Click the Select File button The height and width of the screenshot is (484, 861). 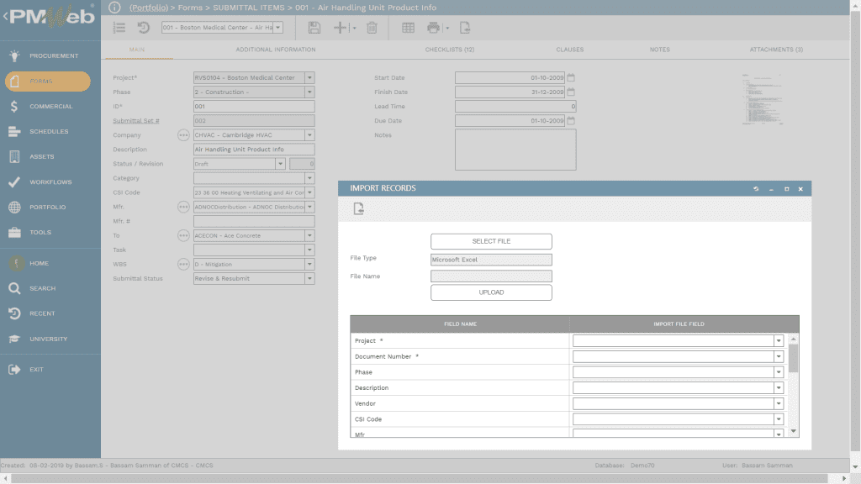(491, 241)
